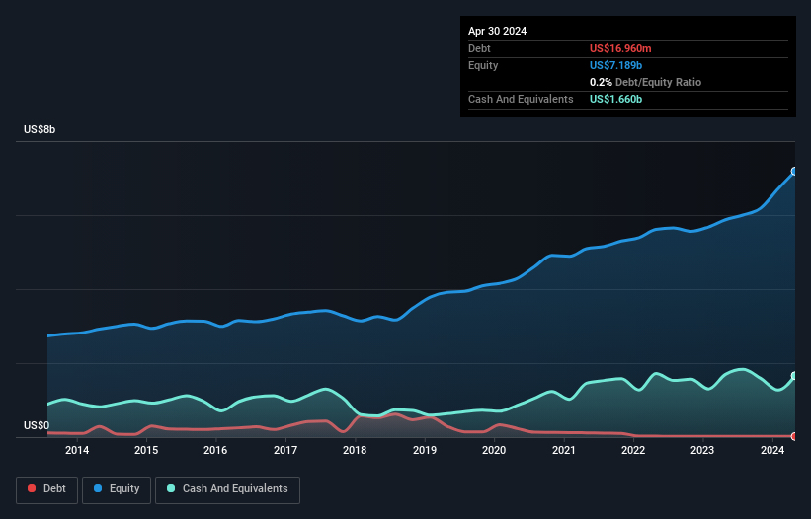
Task: Click the 2016 x-axis label
Action: 215,450
